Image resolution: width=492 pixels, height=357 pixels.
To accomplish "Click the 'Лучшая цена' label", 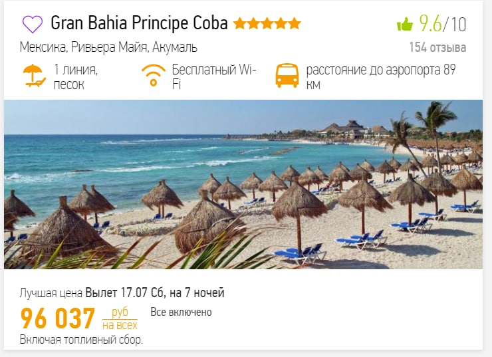I will [x=51, y=293].
